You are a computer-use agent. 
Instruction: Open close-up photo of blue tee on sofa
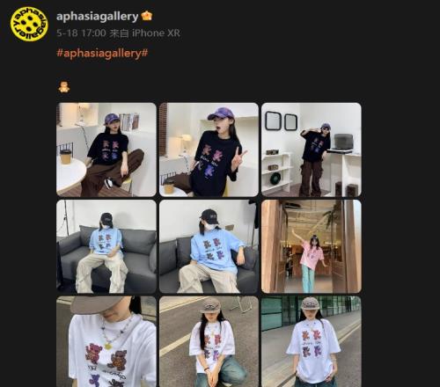(x=209, y=246)
